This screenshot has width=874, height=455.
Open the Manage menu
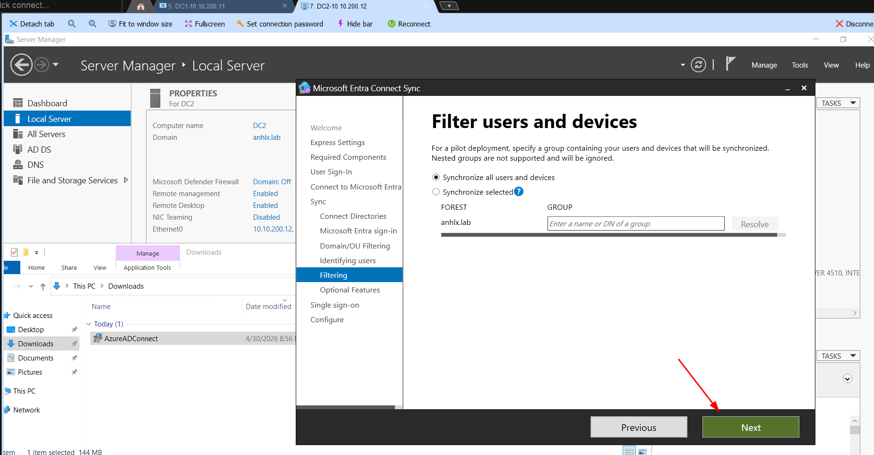tap(764, 65)
